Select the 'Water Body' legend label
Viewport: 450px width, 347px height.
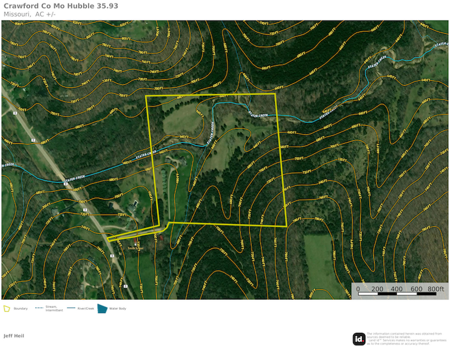click(x=118, y=309)
